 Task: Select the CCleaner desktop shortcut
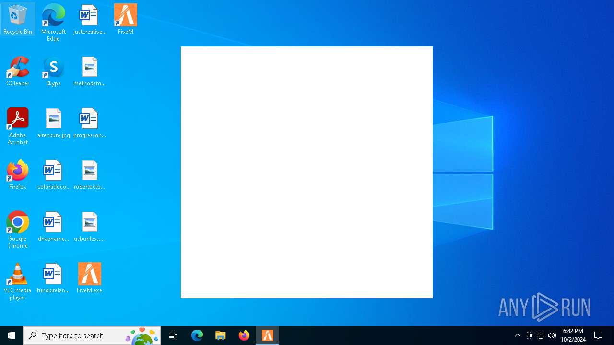[x=18, y=71]
